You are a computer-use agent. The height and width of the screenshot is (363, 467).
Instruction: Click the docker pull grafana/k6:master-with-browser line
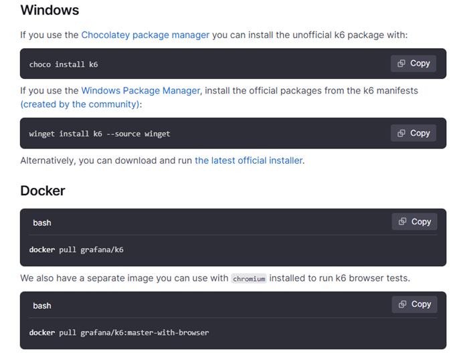coord(119,333)
